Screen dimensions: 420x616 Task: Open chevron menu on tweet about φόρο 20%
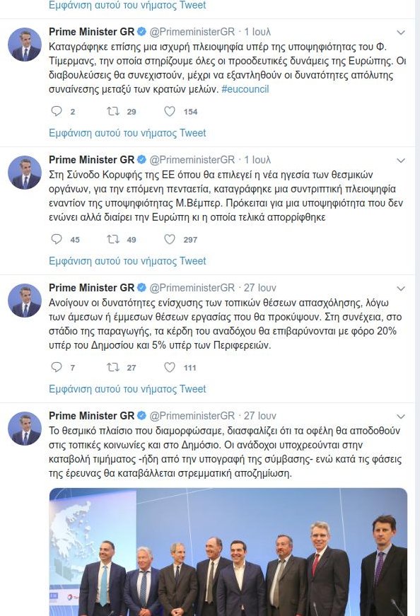point(401,289)
